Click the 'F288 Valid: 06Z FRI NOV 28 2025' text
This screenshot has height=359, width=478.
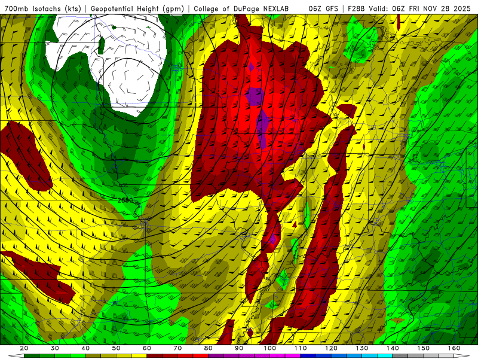(x=409, y=8)
